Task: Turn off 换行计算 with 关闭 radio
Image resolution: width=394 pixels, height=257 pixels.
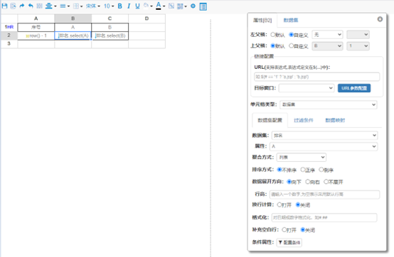Action: (x=298, y=205)
